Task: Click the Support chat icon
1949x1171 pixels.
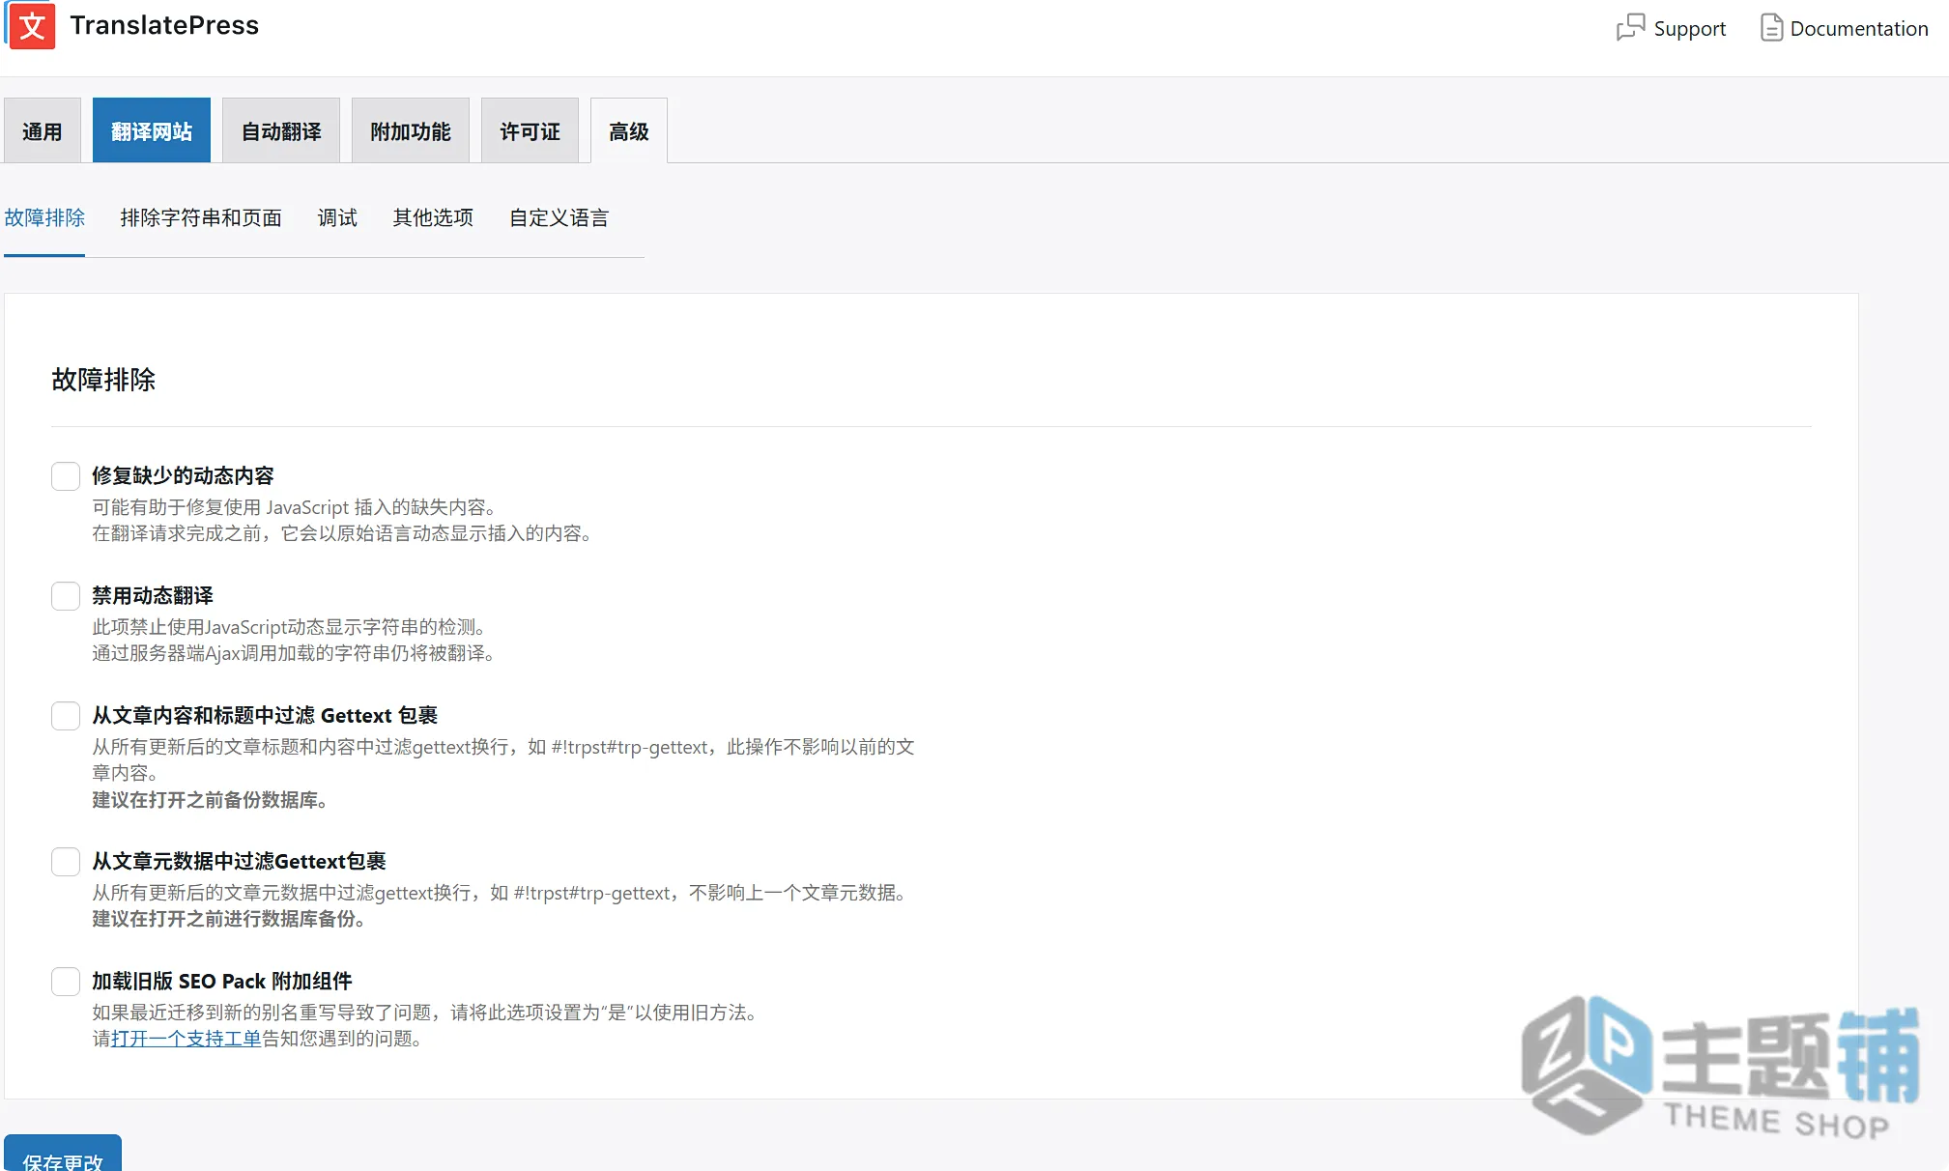Action: click(1630, 28)
